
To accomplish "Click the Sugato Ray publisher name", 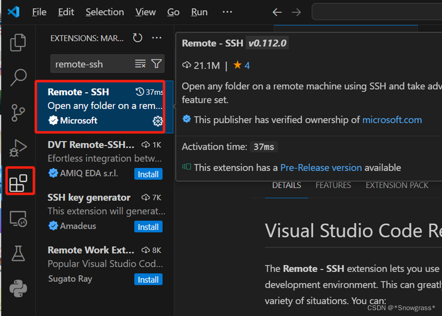I will (x=70, y=279).
